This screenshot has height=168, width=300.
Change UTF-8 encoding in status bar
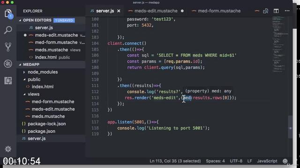tap(236, 161)
